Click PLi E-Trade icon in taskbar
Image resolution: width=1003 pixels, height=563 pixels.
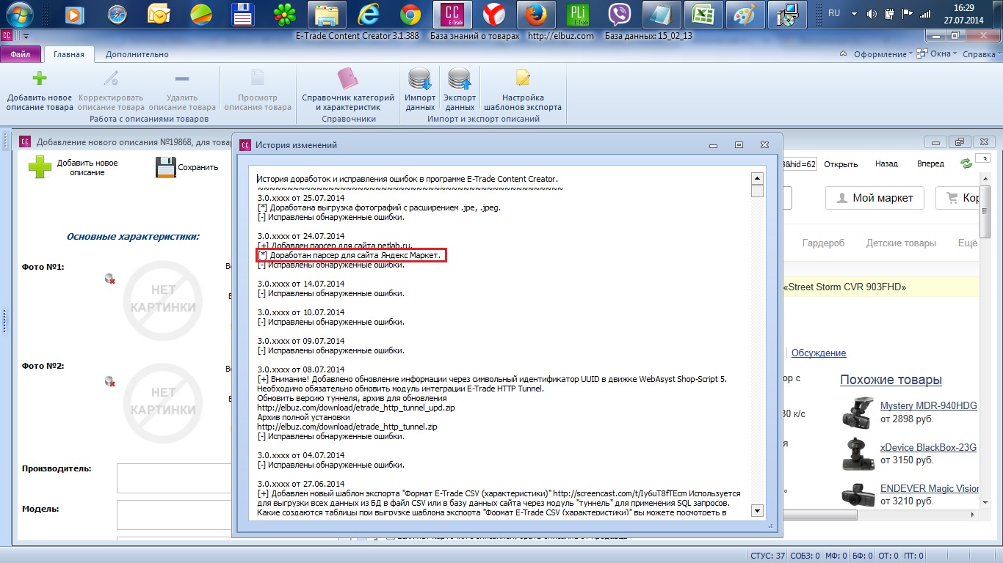(579, 14)
